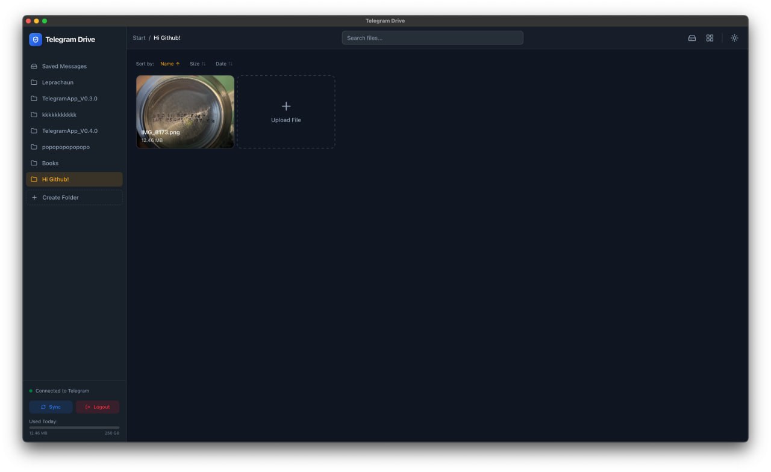Click the folder icon next to Books
Image resolution: width=771 pixels, height=472 pixels.
click(34, 164)
